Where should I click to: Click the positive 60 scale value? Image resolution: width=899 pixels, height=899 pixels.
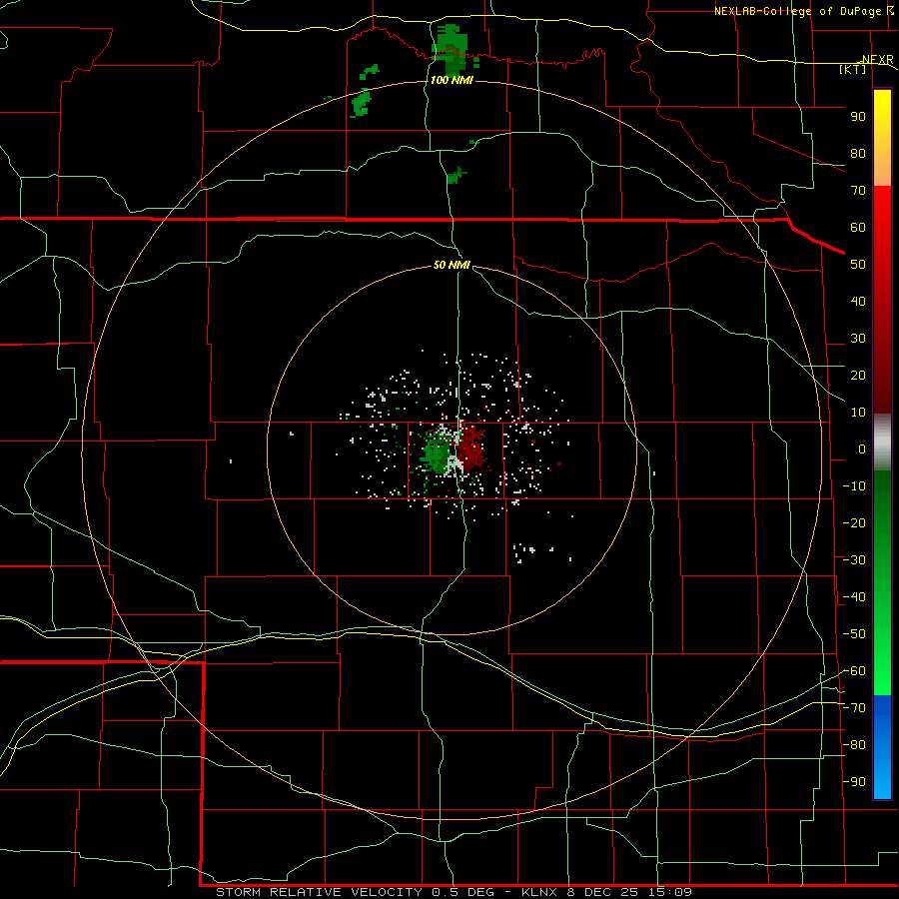pyautogui.click(x=858, y=228)
